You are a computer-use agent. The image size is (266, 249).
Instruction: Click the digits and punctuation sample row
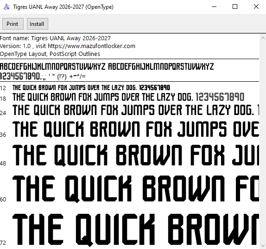tap(43, 77)
